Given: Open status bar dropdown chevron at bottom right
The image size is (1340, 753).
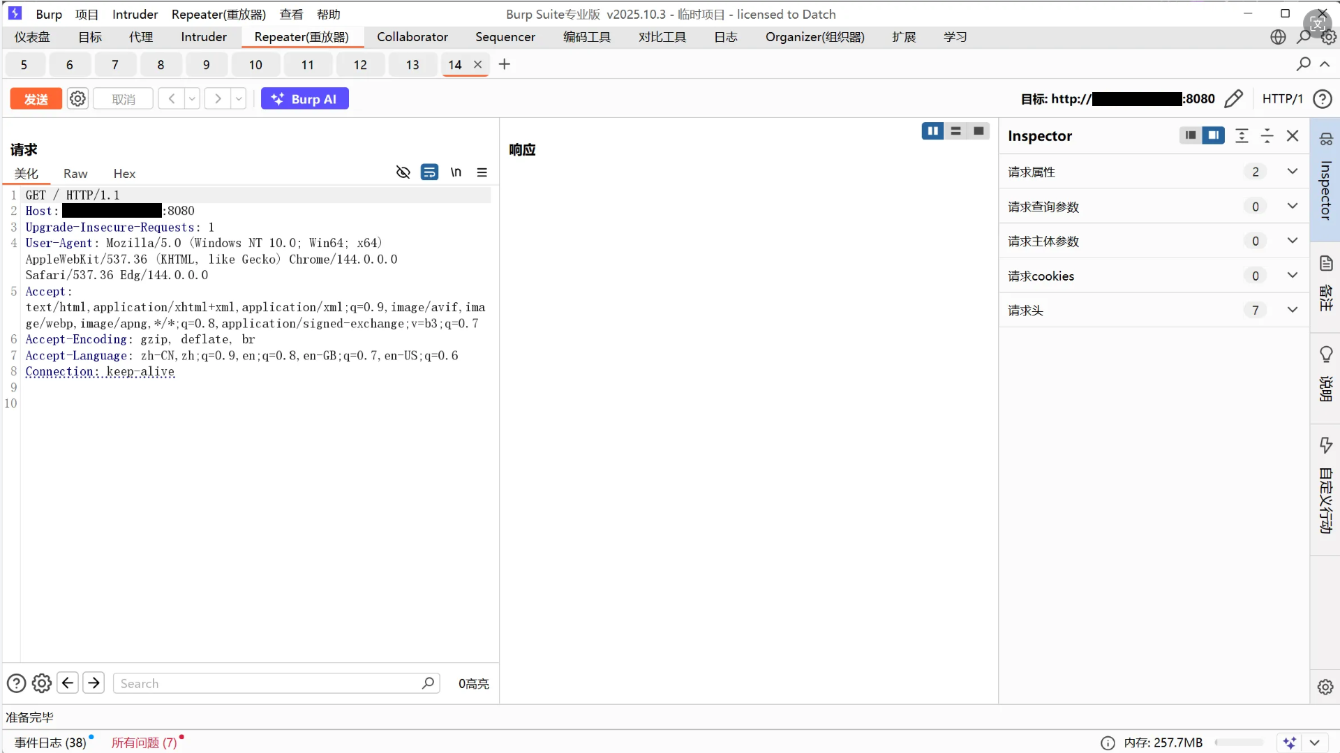Looking at the screenshot, I should point(1315,743).
